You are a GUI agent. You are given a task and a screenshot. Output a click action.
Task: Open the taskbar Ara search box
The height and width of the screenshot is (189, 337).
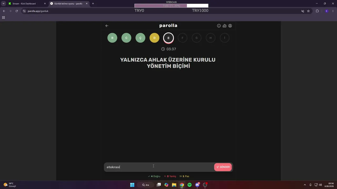point(145,185)
